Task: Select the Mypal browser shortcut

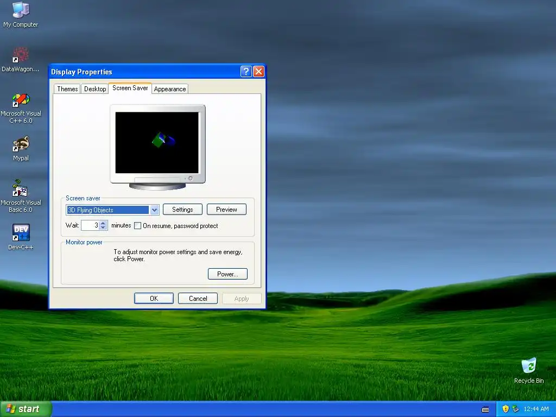Action: tap(21, 149)
